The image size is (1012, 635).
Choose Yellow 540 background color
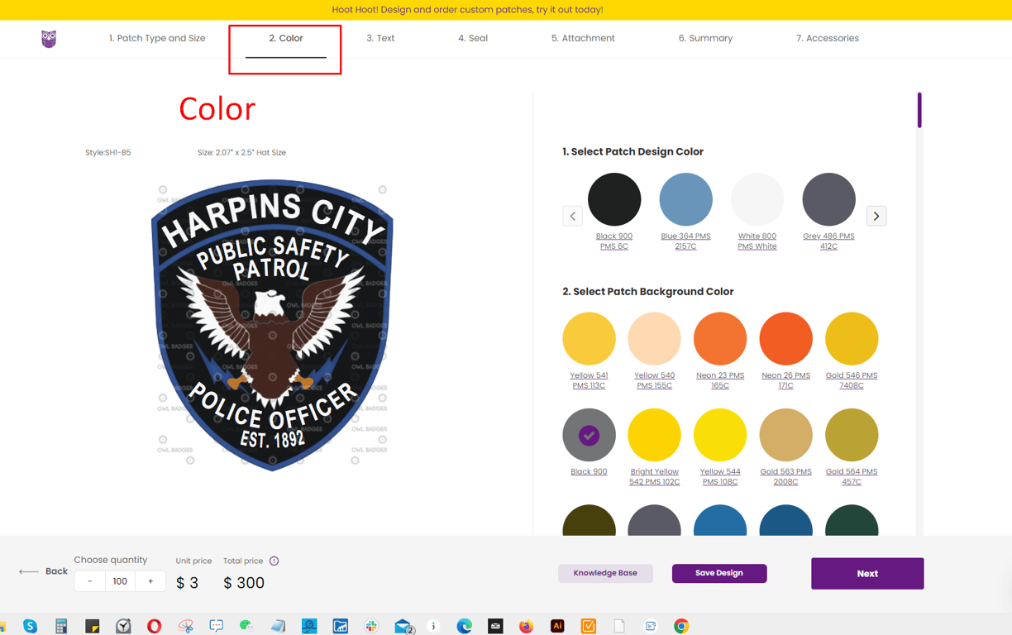[654, 339]
